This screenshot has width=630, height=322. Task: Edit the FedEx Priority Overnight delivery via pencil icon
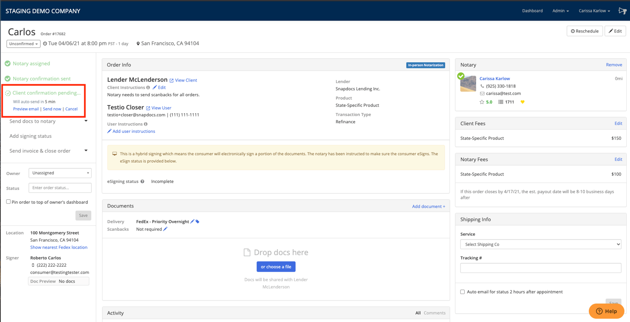(x=192, y=221)
